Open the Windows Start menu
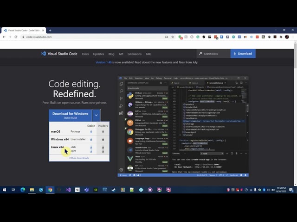This screenshot has width=297, height=222. (x=4, y=190)
